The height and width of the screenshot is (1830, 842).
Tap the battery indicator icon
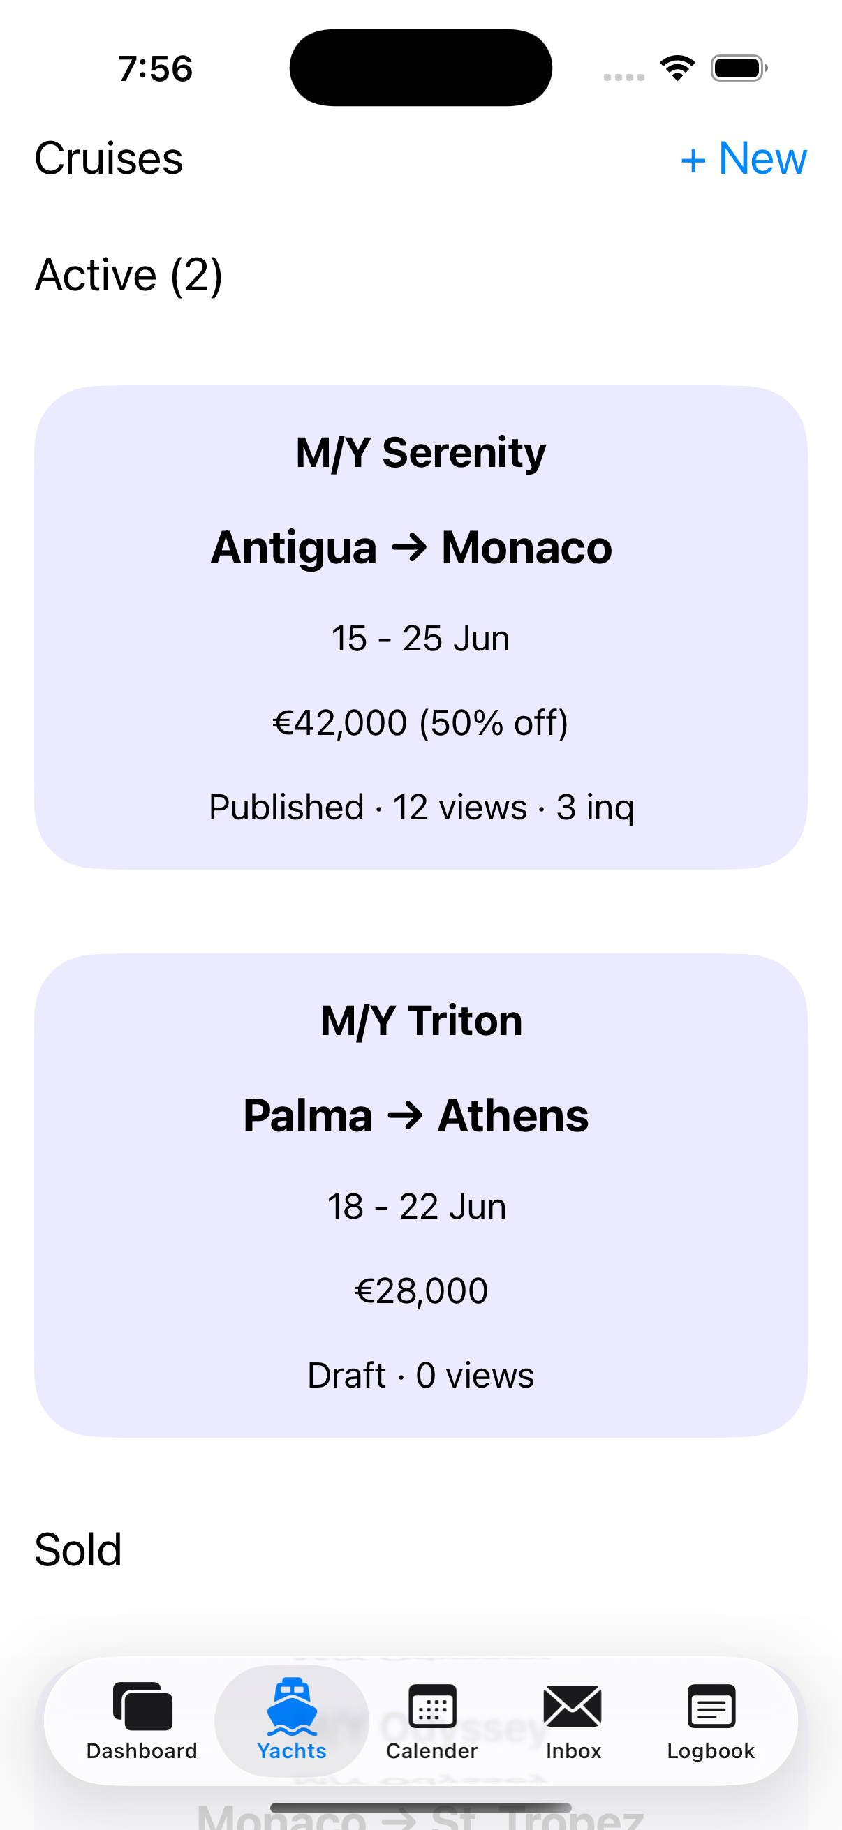pyautogui.click(x=739, y=68)
